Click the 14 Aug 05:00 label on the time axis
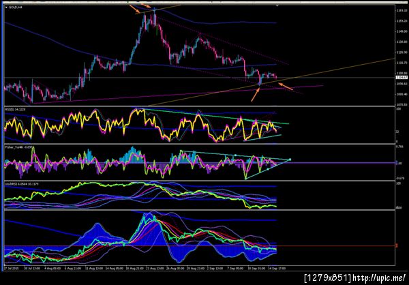Screen dimensions: 409x285 (x=113, y=268)
